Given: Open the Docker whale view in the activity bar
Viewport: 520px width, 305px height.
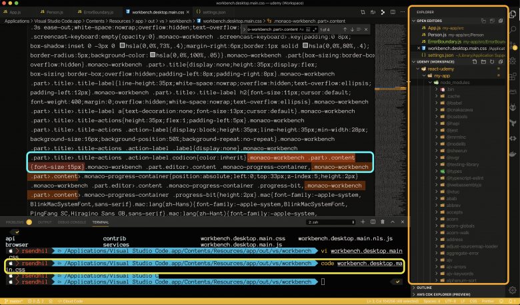Looking at the screenshot, I should point(513,154).
